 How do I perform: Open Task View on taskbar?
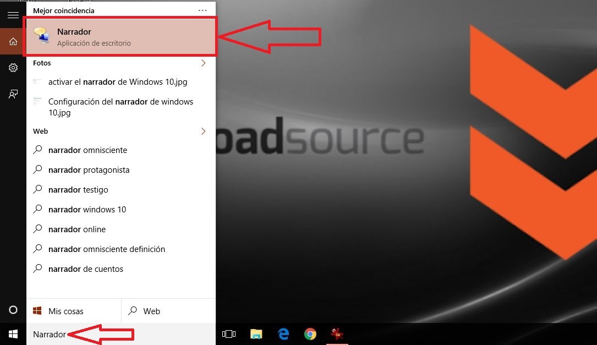point(229,335)
